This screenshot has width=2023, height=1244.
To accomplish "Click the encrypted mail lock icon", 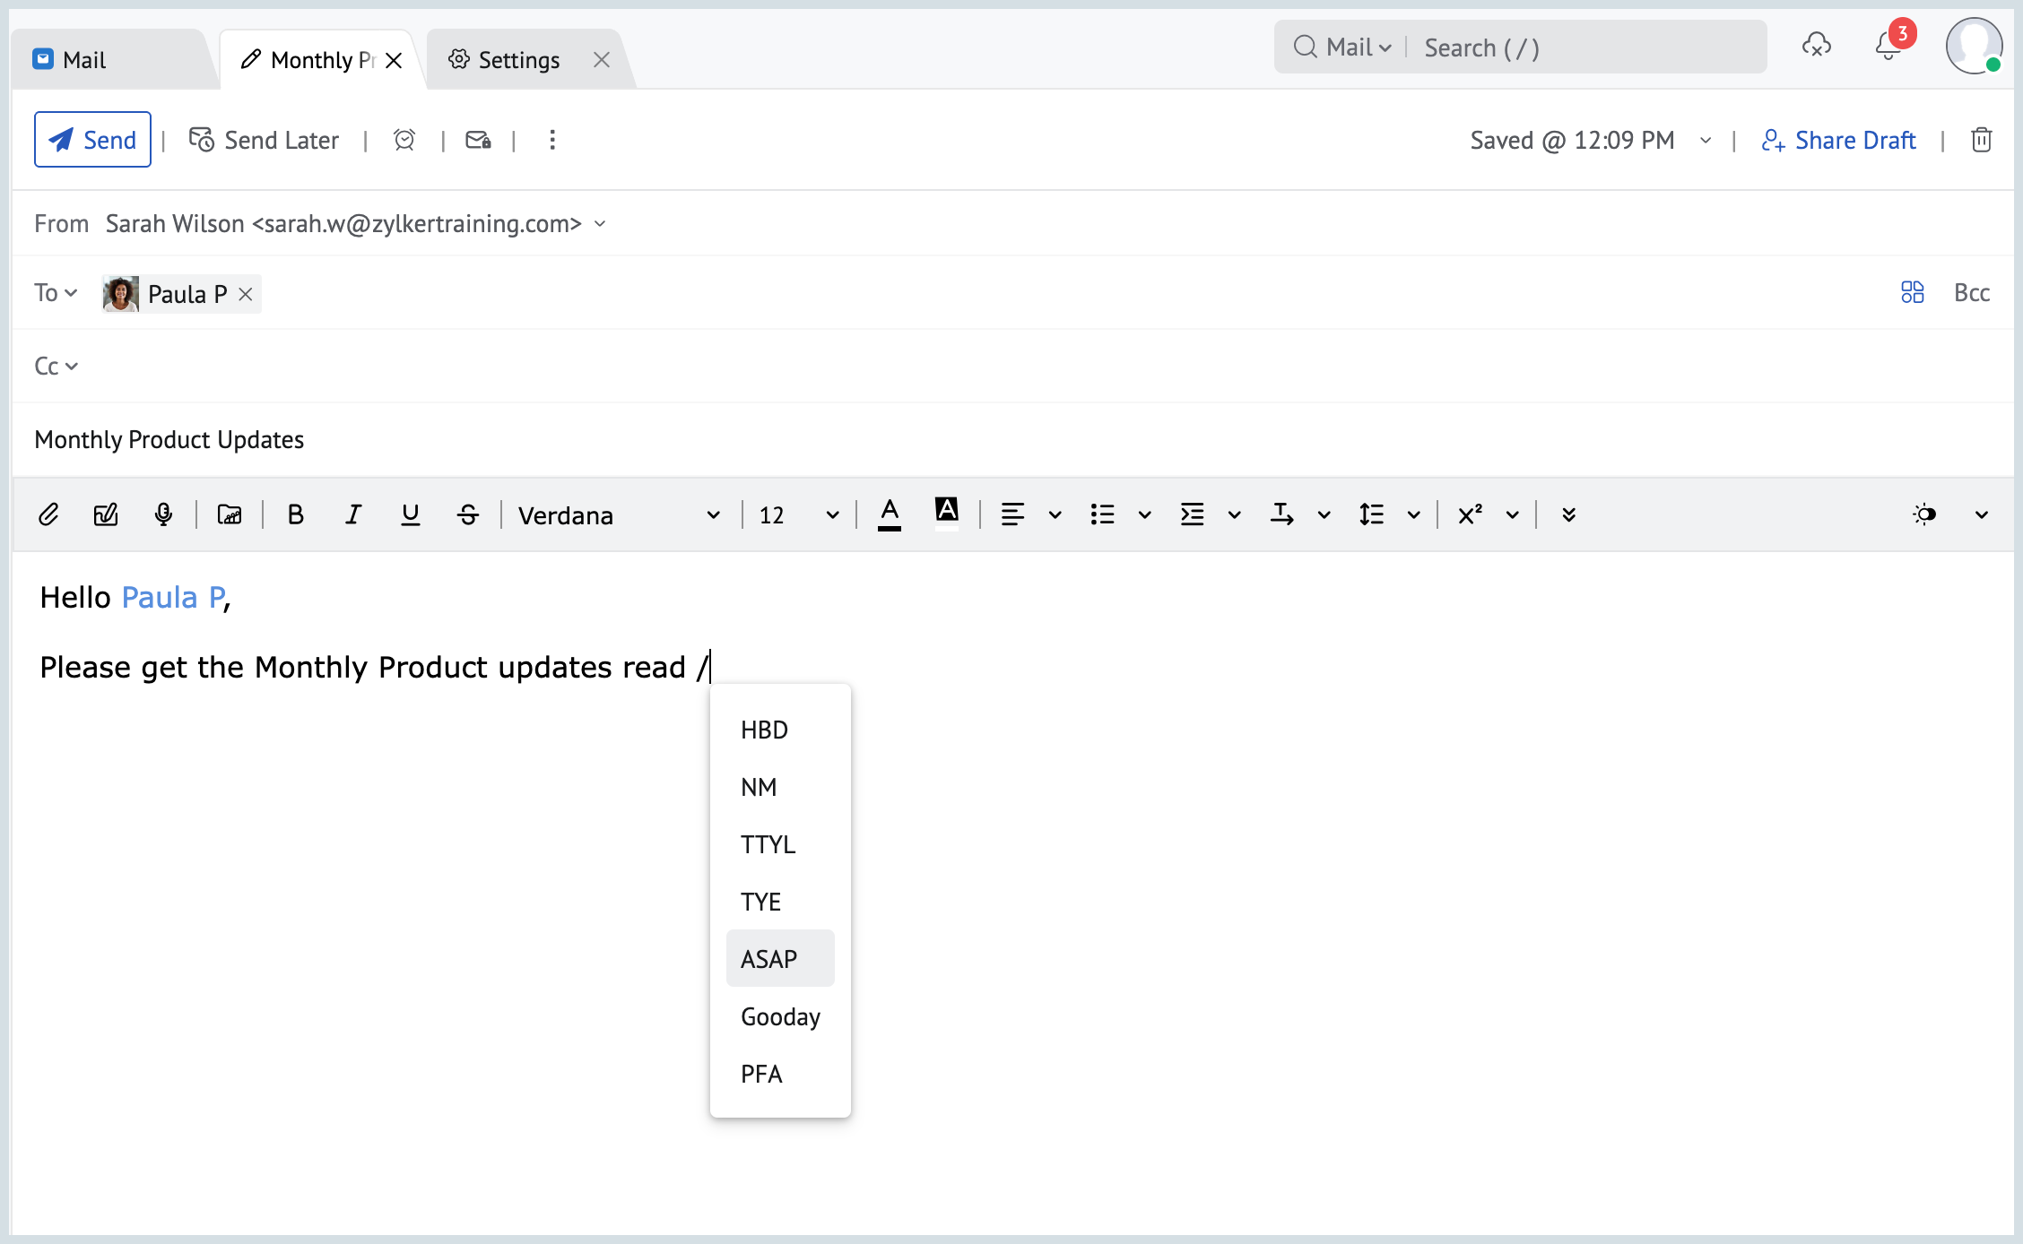I will point(478,140).
